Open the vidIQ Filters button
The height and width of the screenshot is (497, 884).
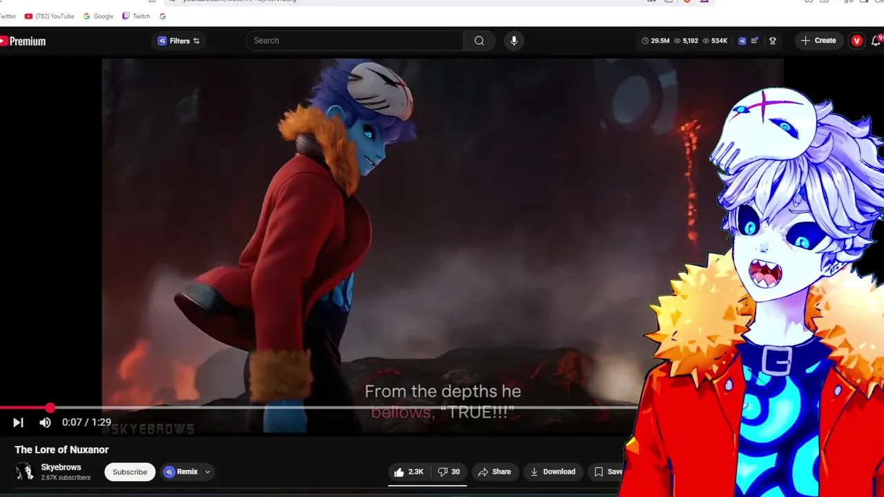click(x=179, y=41)
